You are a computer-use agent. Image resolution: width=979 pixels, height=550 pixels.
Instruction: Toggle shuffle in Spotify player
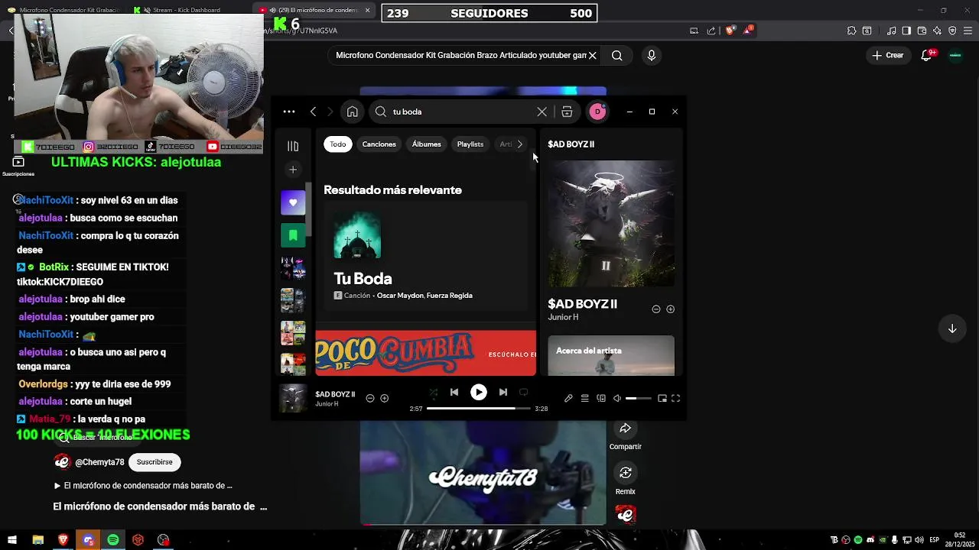[x=433, y=392]
